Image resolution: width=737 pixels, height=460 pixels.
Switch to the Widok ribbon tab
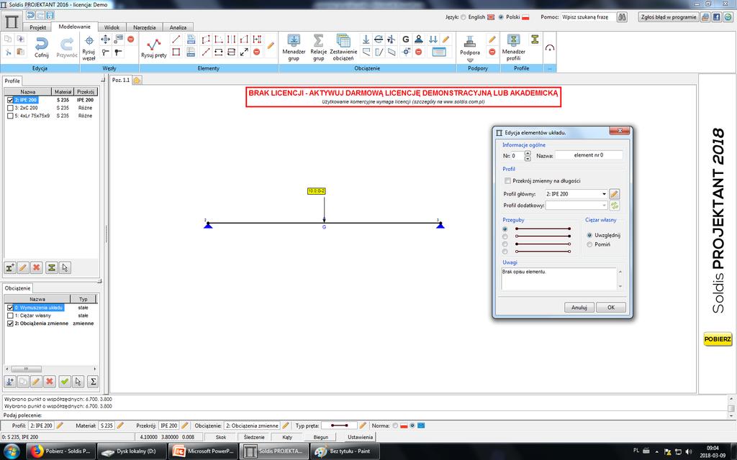[x=112, y=27]
